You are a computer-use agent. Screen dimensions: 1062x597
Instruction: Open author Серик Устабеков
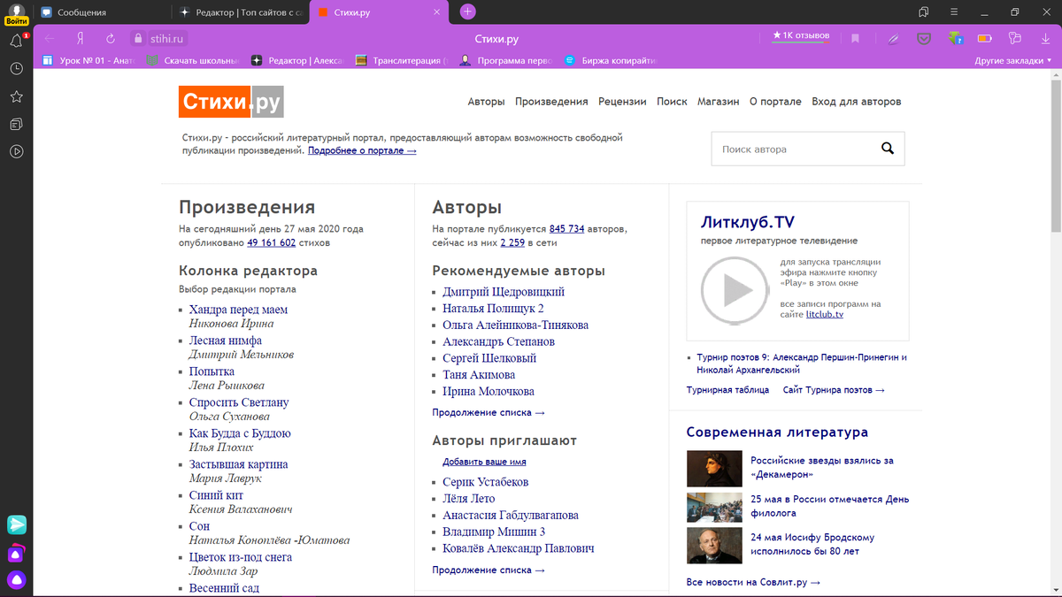(x=486, y=482)
